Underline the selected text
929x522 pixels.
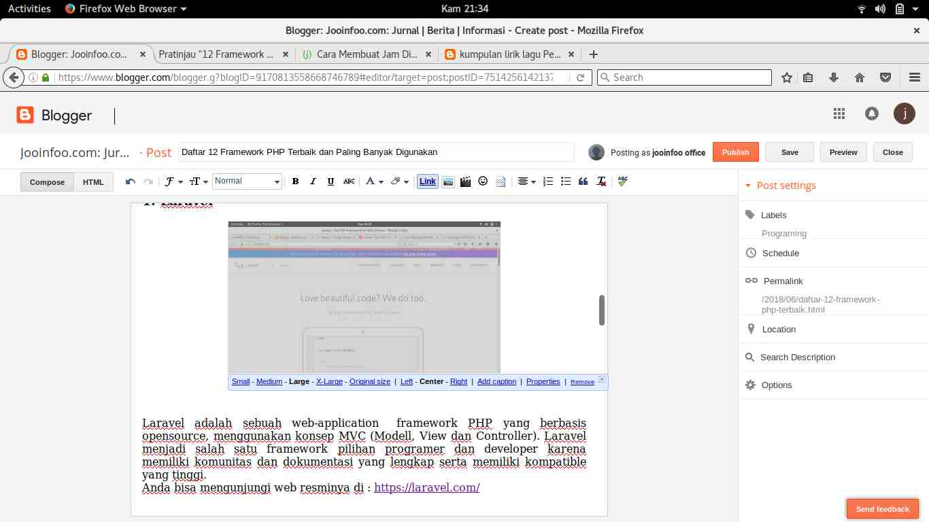click(x=331, y=181)
